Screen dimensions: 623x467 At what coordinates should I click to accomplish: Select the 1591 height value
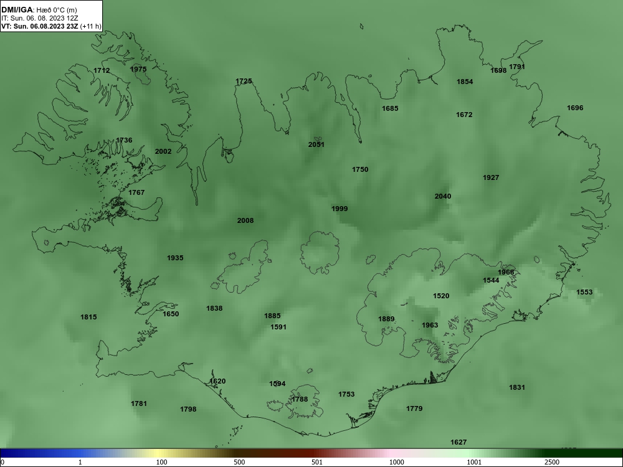coord(278,328)
